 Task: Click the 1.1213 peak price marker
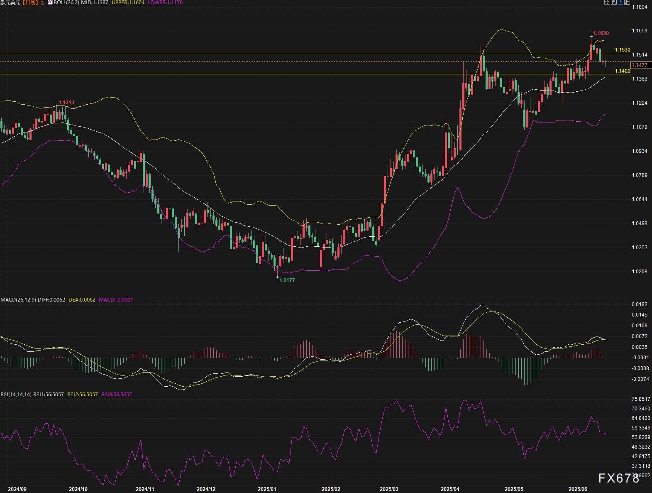pos(66,103)
